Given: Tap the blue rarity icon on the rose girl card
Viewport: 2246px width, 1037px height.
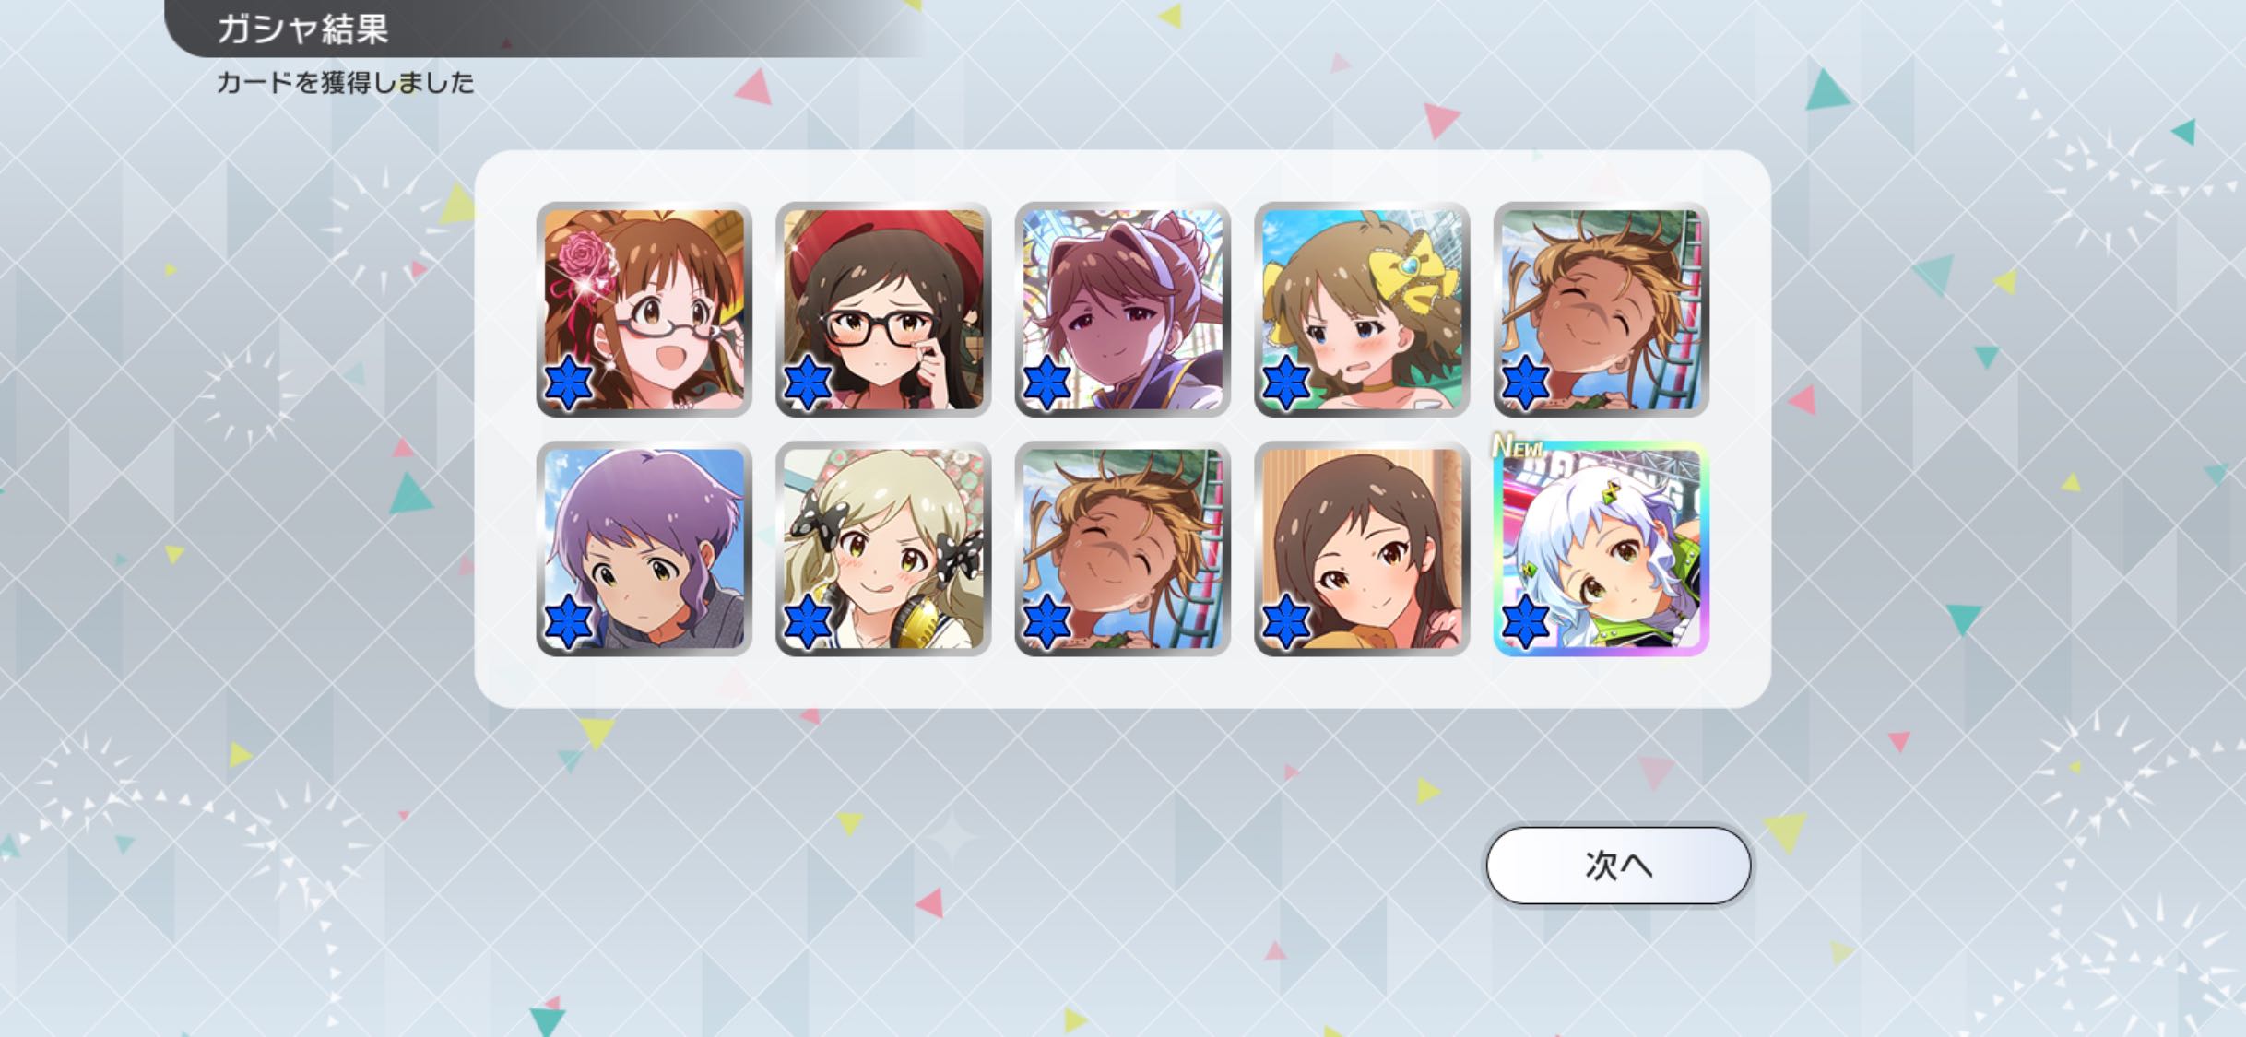Looking at the screenshot, I should point(568,381).
